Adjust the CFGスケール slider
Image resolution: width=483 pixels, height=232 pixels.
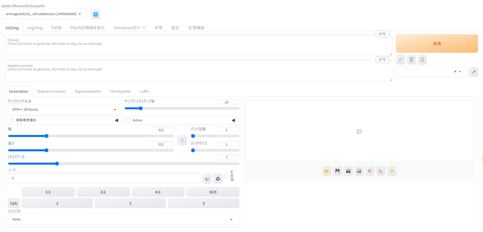pos(124,164)
